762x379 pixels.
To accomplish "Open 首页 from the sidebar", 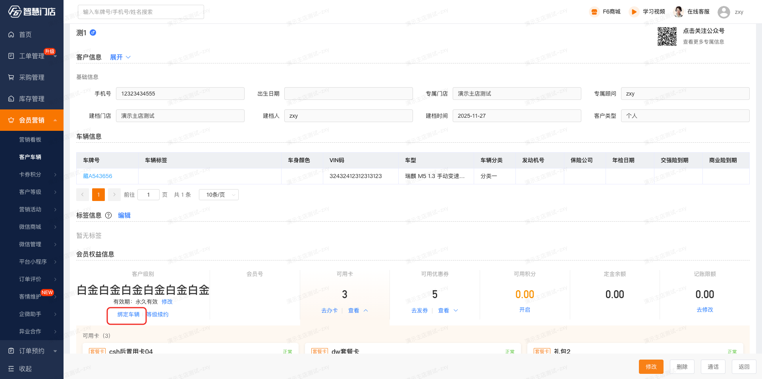I will 25,34.
